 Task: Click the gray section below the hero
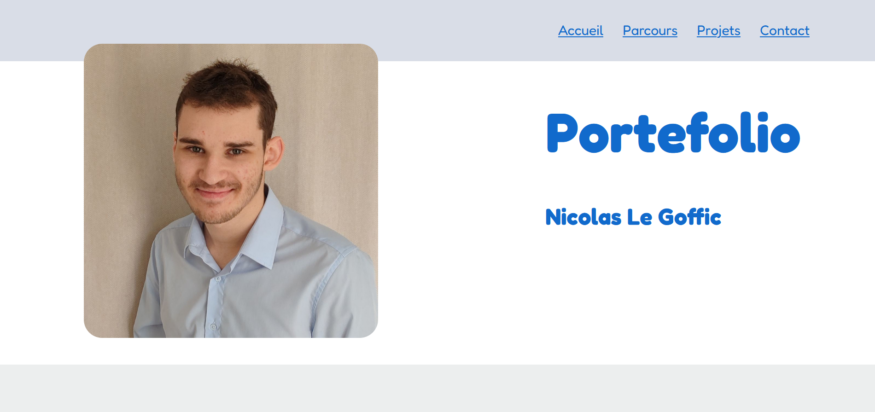[437, 388]
